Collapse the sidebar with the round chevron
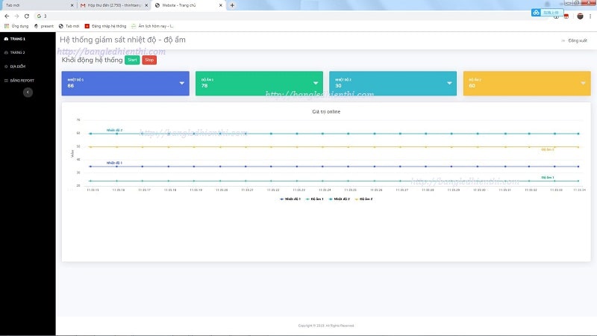 (28, 93)
